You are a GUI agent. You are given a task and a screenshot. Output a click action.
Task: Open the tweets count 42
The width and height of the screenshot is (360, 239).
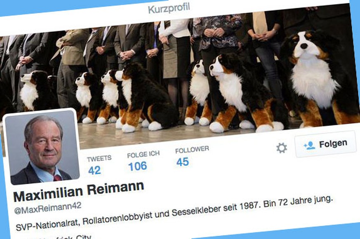[x=94, y=171]
